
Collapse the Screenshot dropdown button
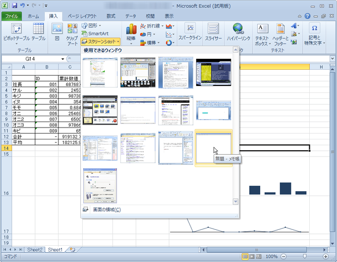coord(101,42)
